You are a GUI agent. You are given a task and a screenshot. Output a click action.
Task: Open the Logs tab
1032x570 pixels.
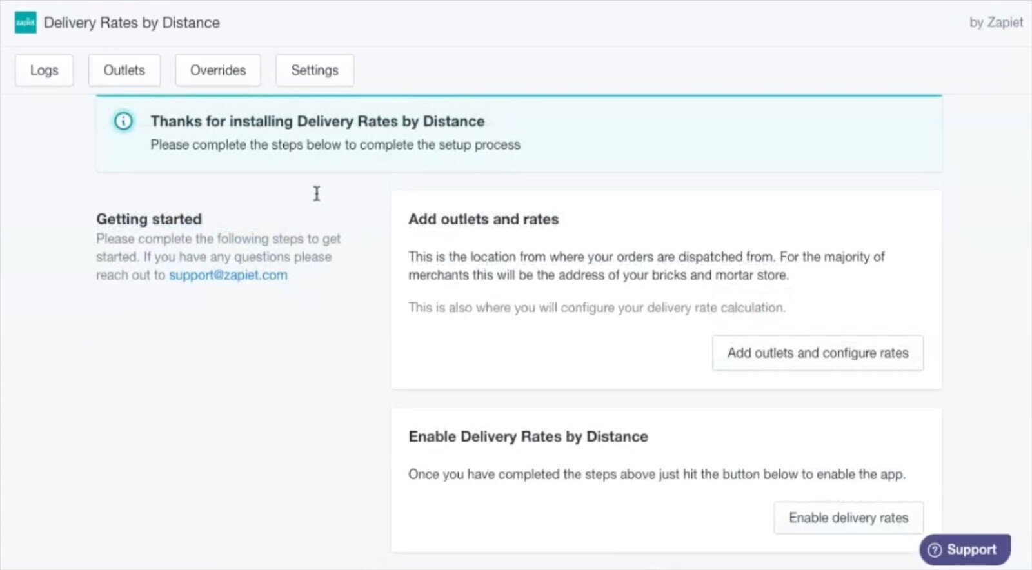click(44, 70)
